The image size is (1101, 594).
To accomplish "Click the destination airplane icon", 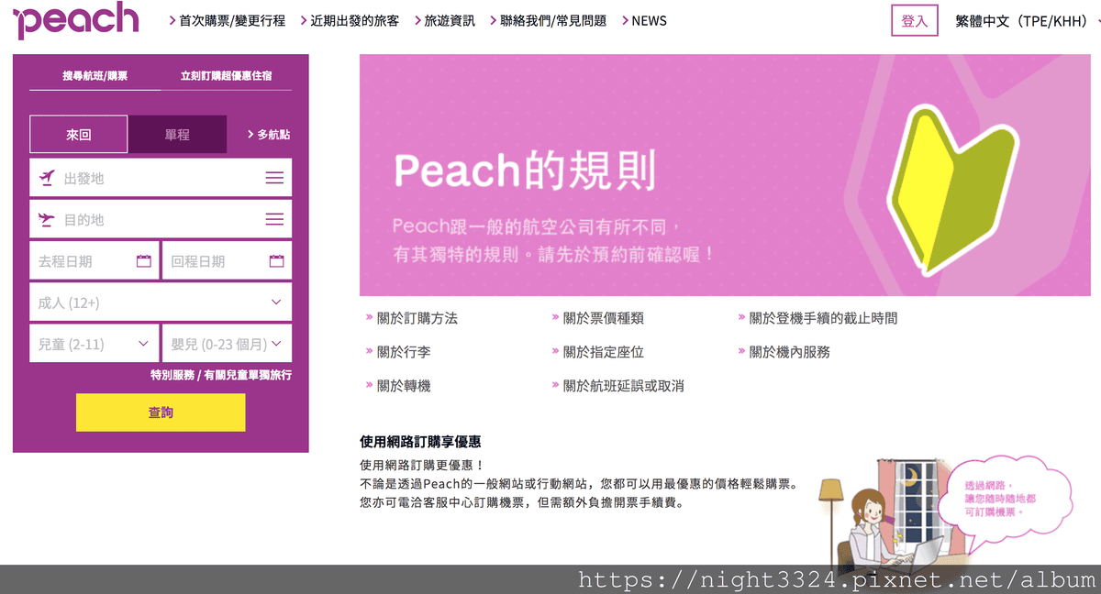I will [x=47, y=219].
